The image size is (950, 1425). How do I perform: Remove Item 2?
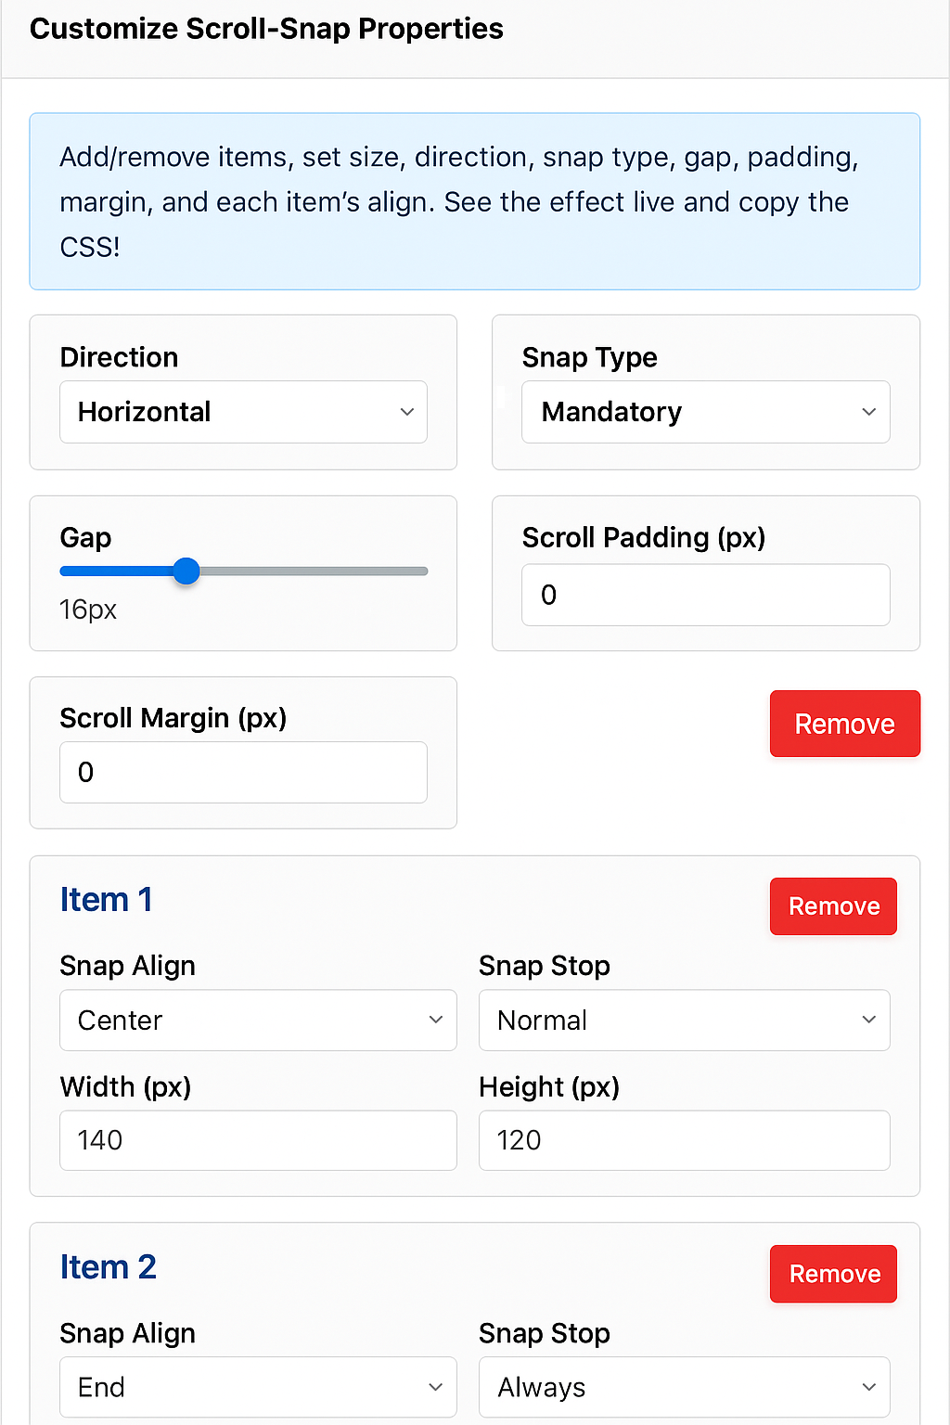pyautogui.click(x=833, y=1274)
